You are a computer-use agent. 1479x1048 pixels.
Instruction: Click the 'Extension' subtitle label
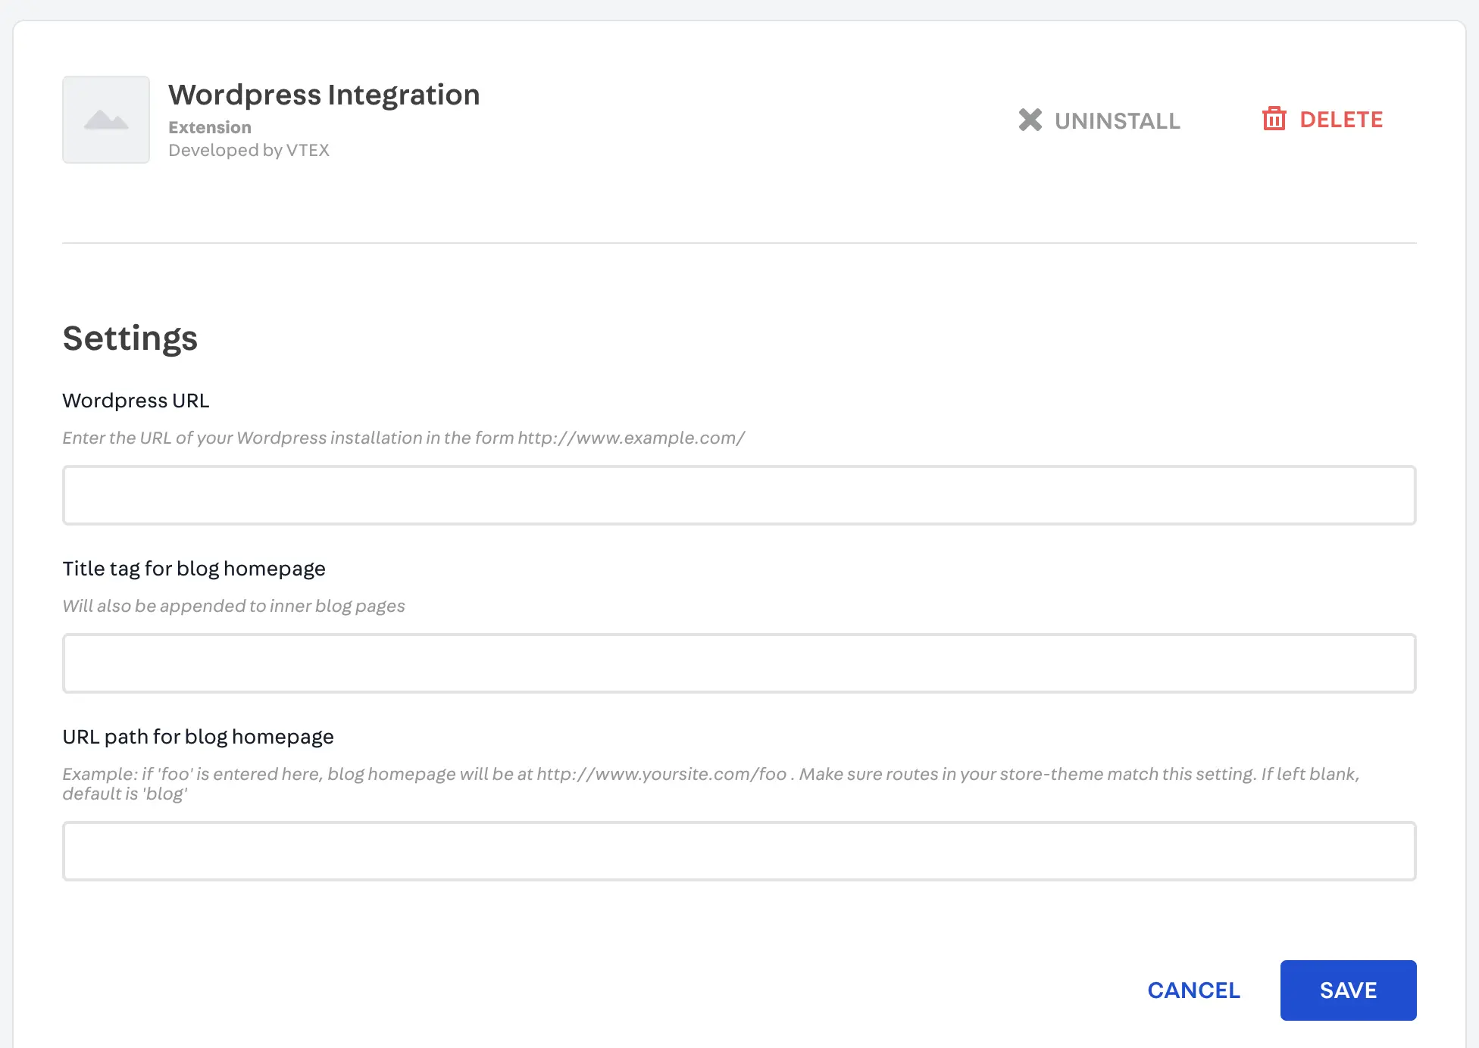(209, 127)
